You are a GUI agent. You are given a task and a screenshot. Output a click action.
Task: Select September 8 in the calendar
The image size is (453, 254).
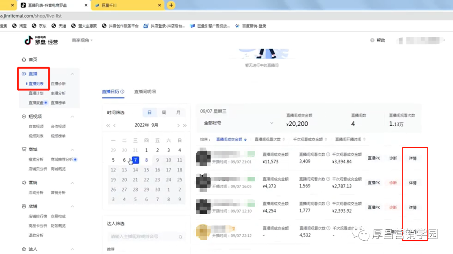click(146, 160)
